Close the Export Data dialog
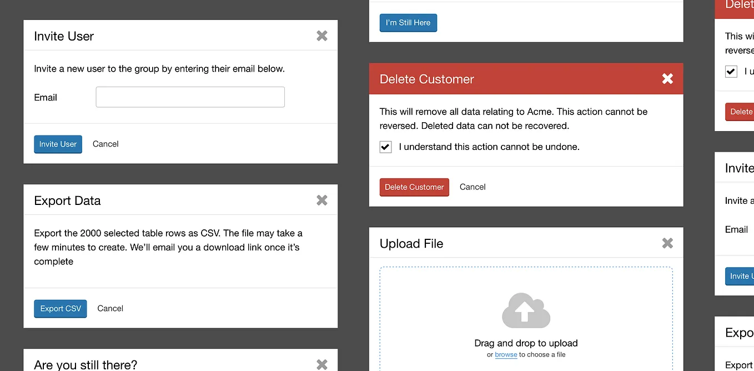The height and width of the screenshot is (371, 754). (322, 200)
